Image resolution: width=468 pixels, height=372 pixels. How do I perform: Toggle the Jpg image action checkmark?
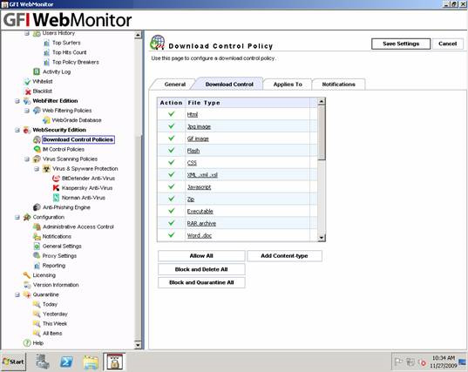point(172,126)
